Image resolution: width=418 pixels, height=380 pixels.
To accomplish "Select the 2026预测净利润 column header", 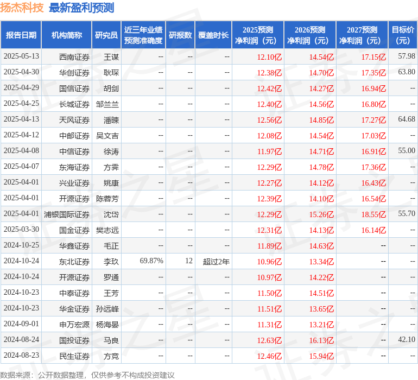I will point(310,35).
